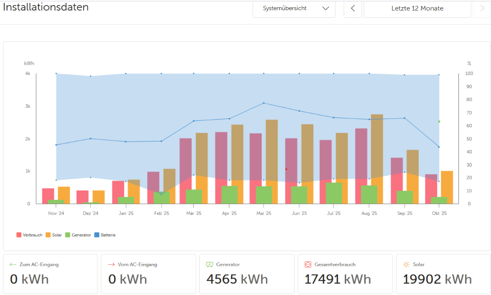Click the Jul '25 green Generator bar
The width and height of the screenshot is (491, 295).
(334, 193)
